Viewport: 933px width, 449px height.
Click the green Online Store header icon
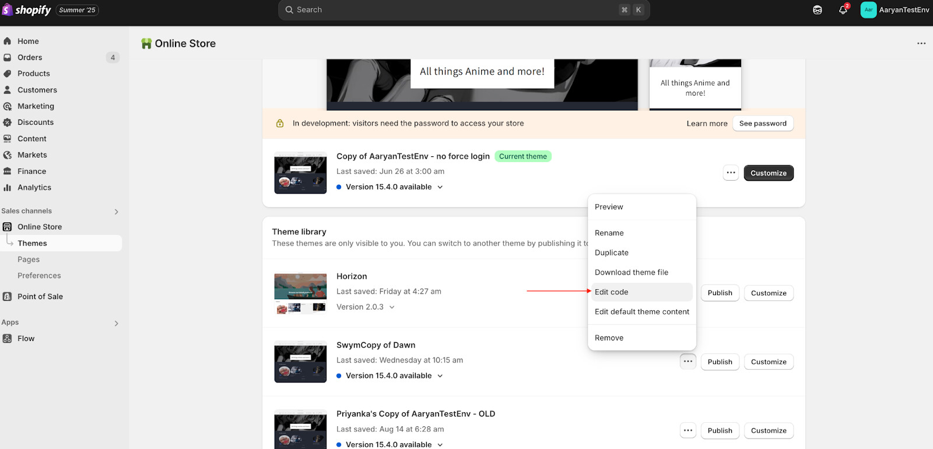[x=146, y=44]
